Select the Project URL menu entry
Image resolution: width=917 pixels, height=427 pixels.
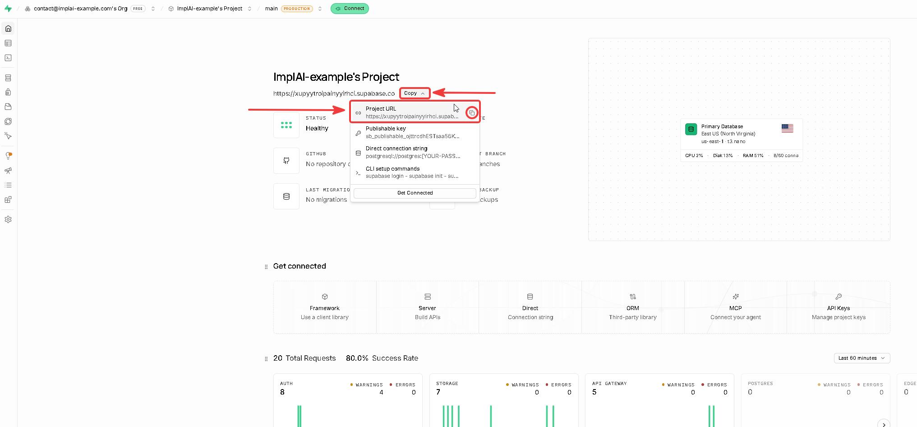[415, 112]
